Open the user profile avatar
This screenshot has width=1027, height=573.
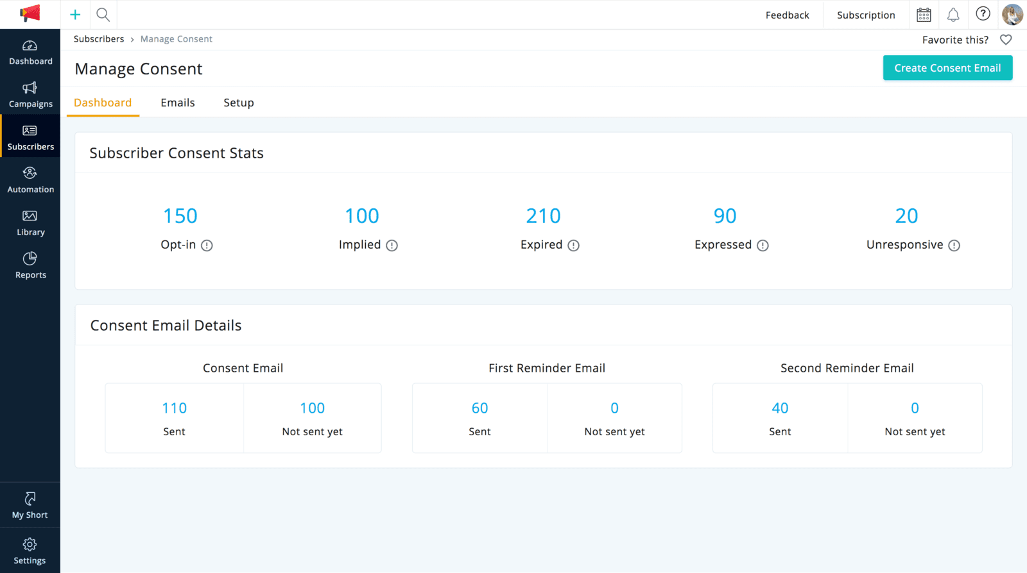click(x=1012, y=14)
